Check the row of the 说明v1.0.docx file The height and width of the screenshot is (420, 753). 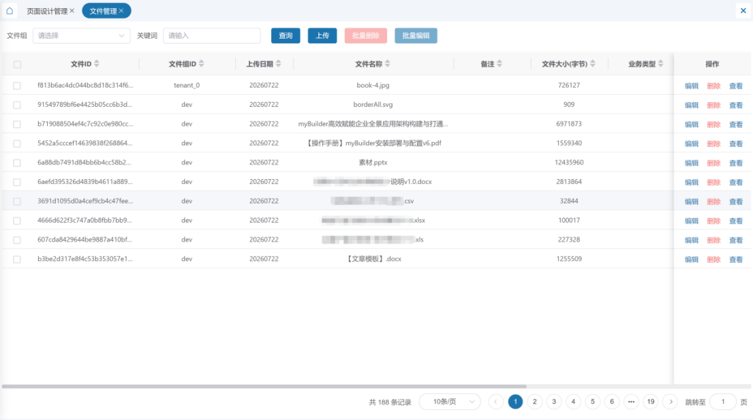17,182
